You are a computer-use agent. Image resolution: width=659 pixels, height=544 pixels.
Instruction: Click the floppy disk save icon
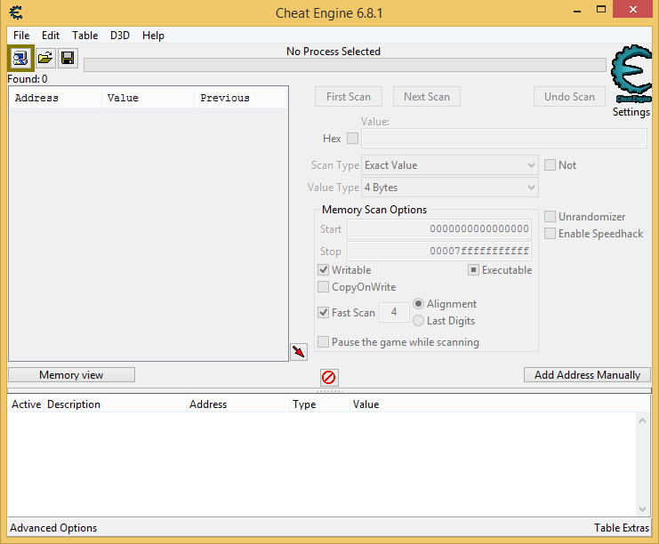point(68,58)
